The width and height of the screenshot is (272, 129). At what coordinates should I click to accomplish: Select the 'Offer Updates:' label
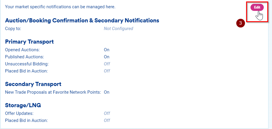(19, 113)
